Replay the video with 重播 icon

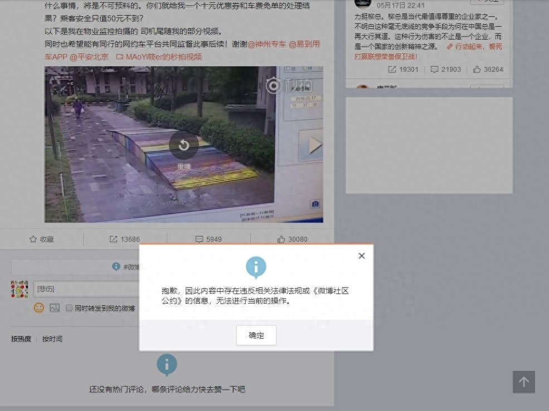[184, 145]
